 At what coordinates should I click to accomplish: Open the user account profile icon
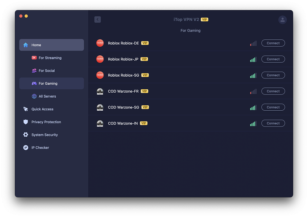[282, 20]
